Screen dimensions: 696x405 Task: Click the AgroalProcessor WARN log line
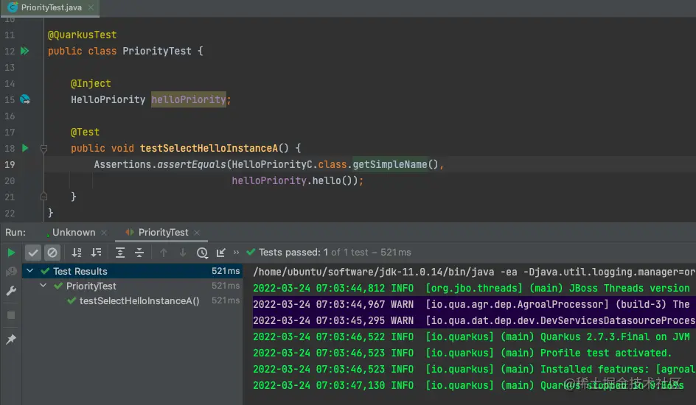pos(473,304)
